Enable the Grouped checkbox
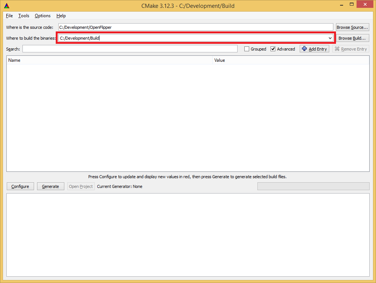Viewport: 376px width, 283px height. 246,49
